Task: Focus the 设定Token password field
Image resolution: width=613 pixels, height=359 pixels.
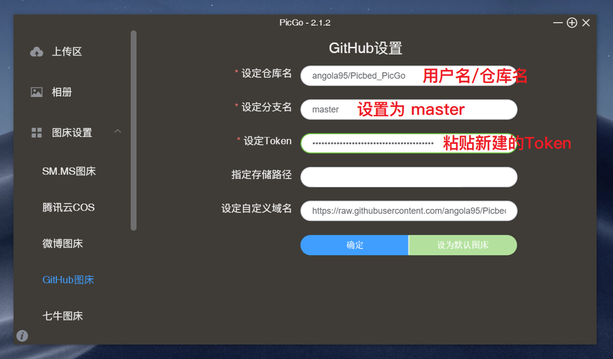Action: (409, 144)
